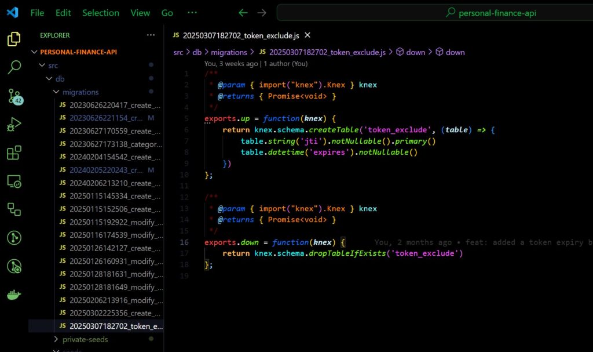Open Source Control view with 42 changes
Image resolution: width=593 pixels, height=352 pixels.
pyautogui.click(x=14, y=96)
